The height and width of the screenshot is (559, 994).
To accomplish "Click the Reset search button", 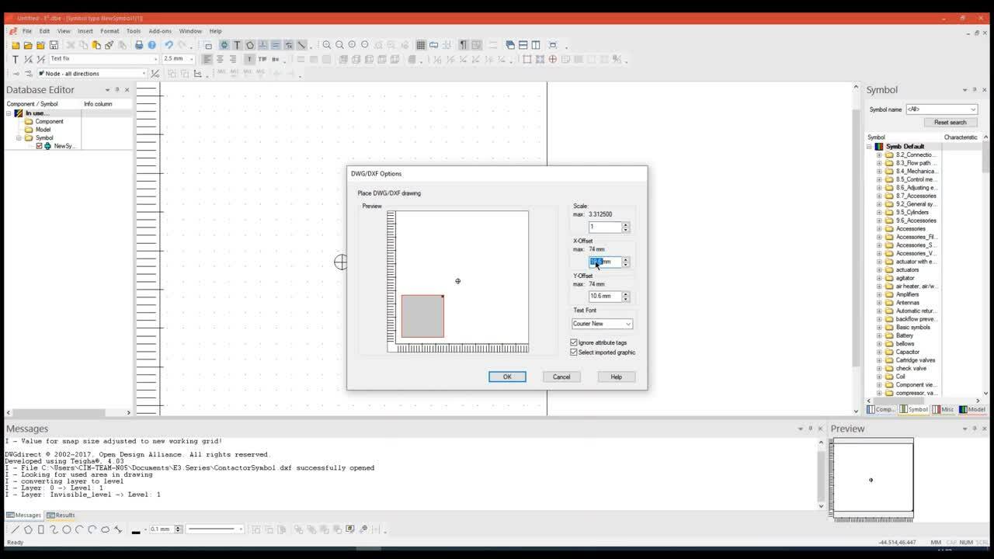I will (x=950, y=123).
